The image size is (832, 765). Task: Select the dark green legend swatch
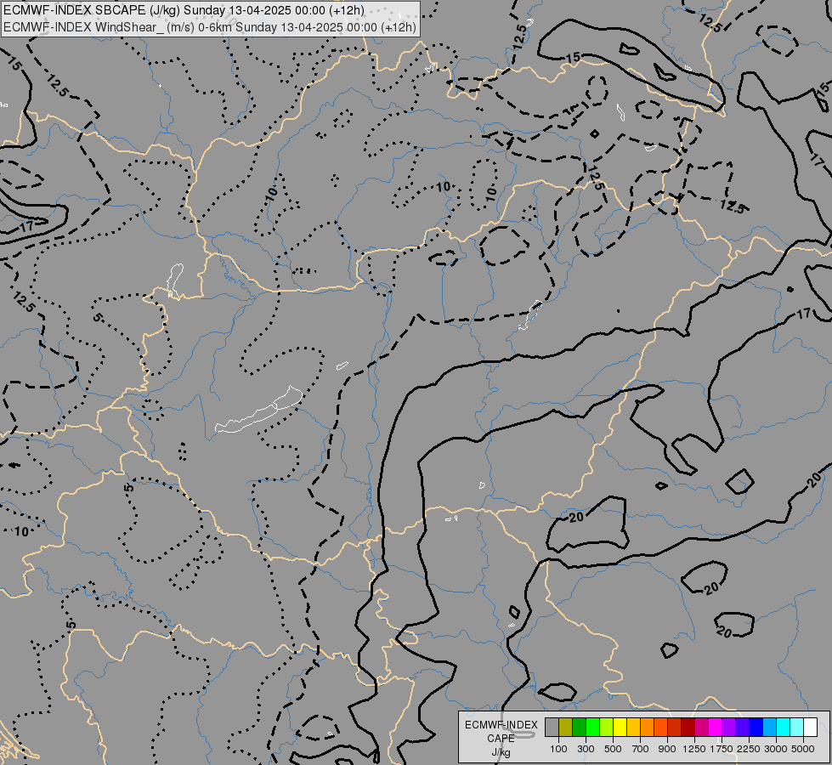tap(579, 727)
